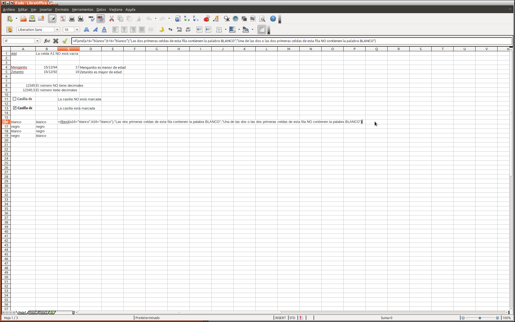Image resolution: width=515 pixels, height=322 pixels.
Task: Click the Sort Ascending icon
Action: pyautogui.click(x=187, y=19)
